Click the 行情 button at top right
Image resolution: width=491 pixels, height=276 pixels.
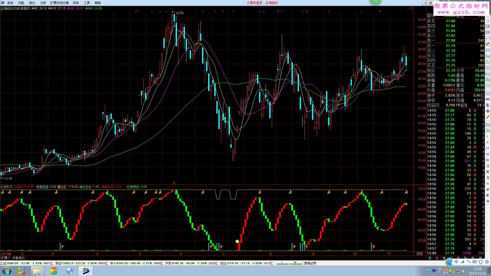click(428, 3)
